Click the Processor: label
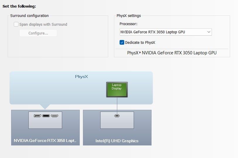This screenshot has width=238, height=158. click(128, 24)
